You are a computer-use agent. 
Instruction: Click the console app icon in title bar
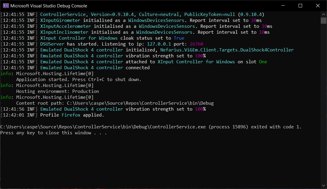[x=6, y=6]
